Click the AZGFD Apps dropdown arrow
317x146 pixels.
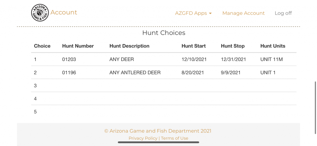click(210, 13)
